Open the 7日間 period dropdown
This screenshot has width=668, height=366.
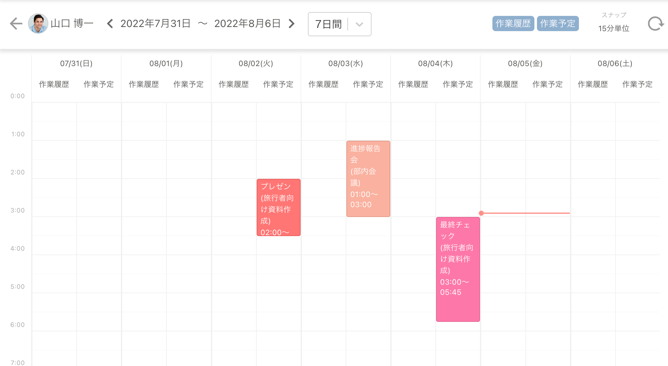[329, 24]
